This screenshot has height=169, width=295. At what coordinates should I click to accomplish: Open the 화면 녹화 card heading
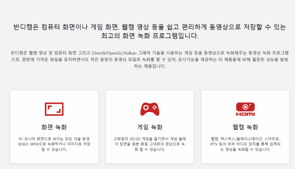[x=54, y=127]
